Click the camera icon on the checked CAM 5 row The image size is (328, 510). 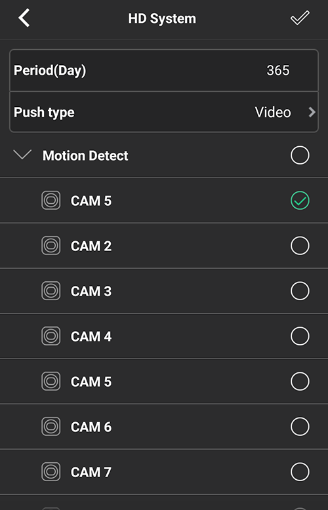click(x=51, y=201)
